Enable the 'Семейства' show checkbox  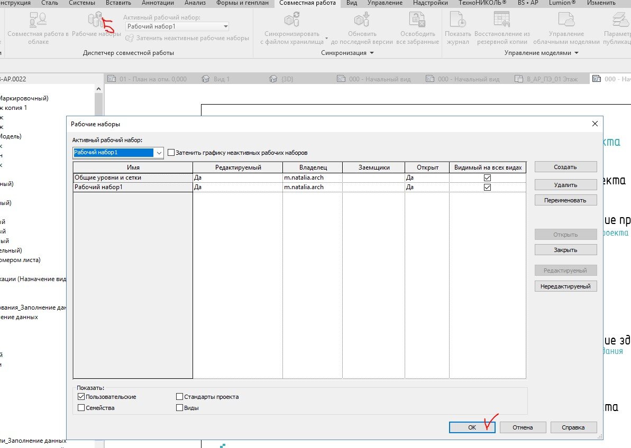tap(81, 408)
